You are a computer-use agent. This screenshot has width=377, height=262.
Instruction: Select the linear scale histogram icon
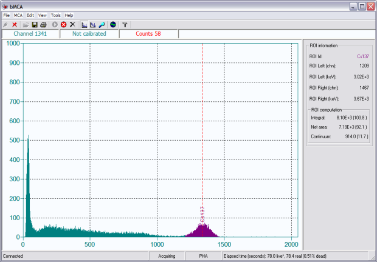tap(84, 25)
